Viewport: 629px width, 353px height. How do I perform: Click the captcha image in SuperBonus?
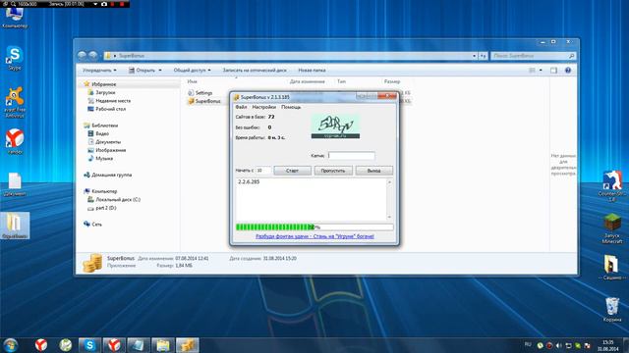(x=335, y=126)
